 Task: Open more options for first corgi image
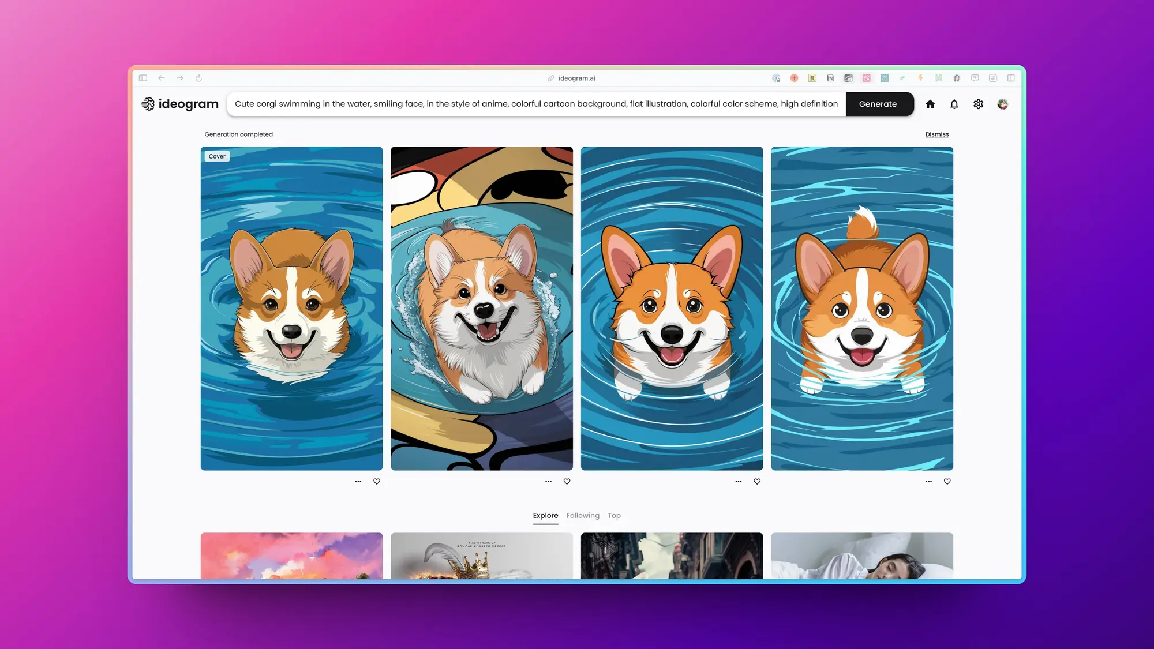pyautogui.click(x=358, y=481)
